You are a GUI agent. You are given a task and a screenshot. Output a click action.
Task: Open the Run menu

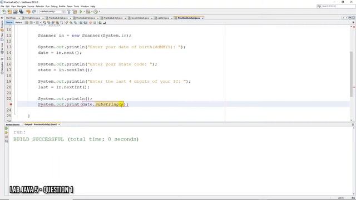47,6
